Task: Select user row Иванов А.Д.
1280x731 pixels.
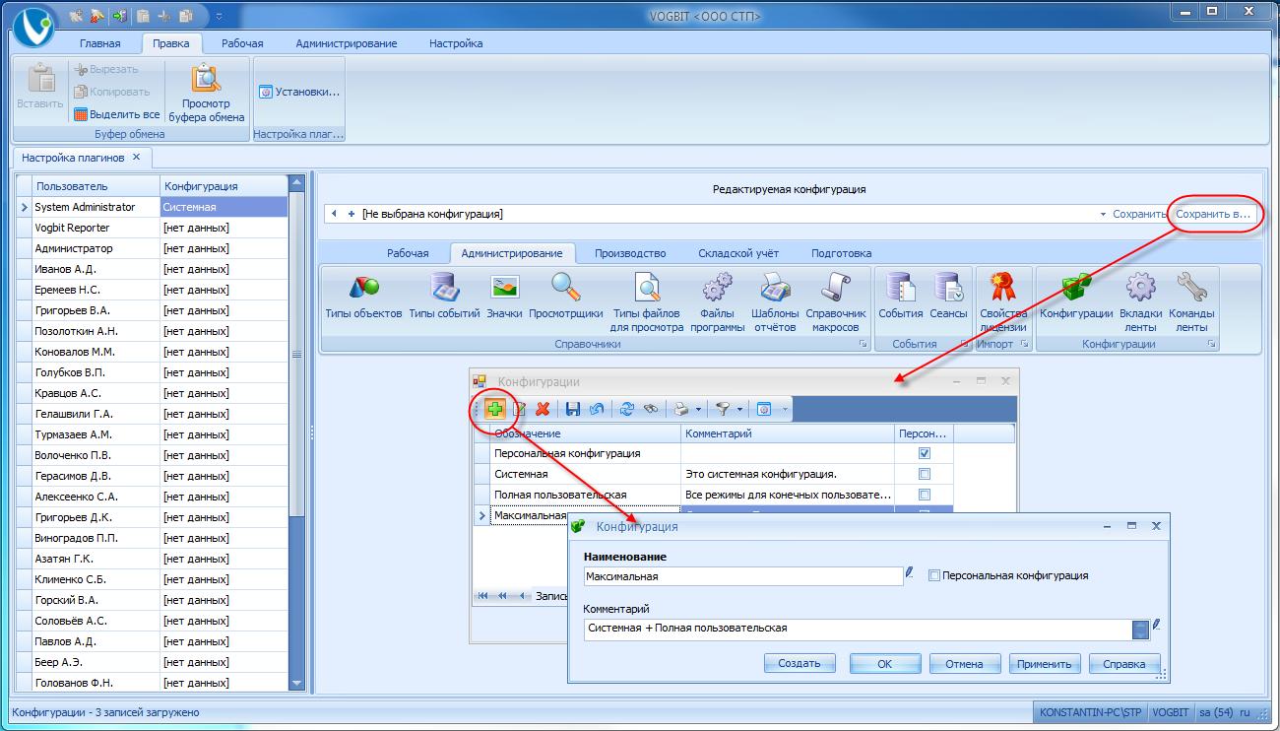Action: 153,269
